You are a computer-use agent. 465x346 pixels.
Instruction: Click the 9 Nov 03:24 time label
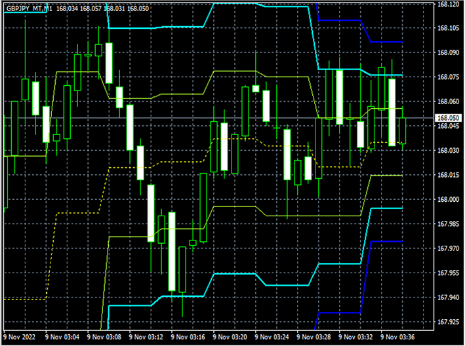tap(272, 337)
